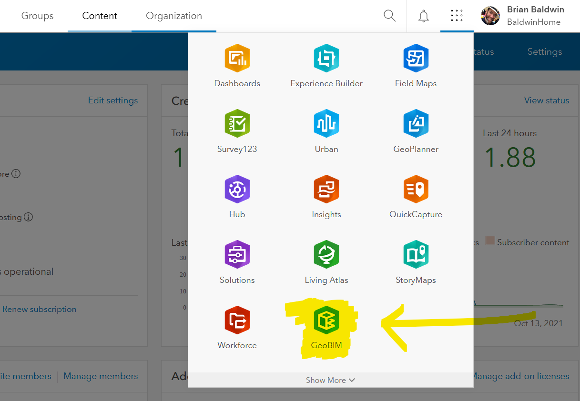The image size is (580, 401).
Task: Click the Subscriber content legend swatch
Action: pyautogui.click(x=490, y=241)
